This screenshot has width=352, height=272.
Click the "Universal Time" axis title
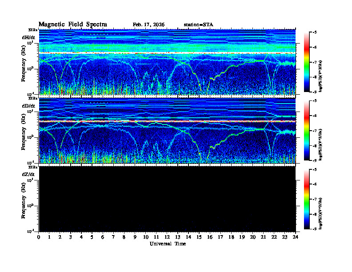coord(168,244)
